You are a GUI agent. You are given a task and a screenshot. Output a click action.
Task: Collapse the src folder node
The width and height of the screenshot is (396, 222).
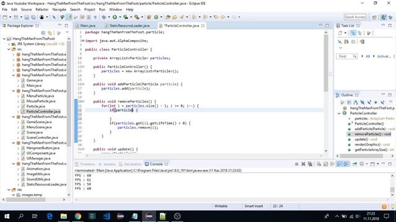[x=9, y=49]
